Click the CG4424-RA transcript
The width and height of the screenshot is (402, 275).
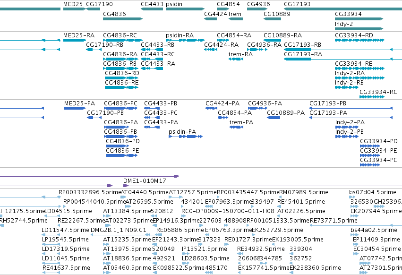(211, 50)
